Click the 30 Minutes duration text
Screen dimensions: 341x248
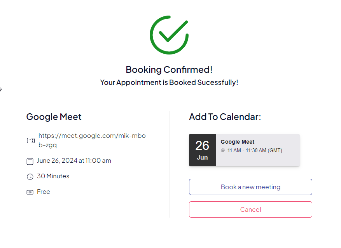point(53,176)
